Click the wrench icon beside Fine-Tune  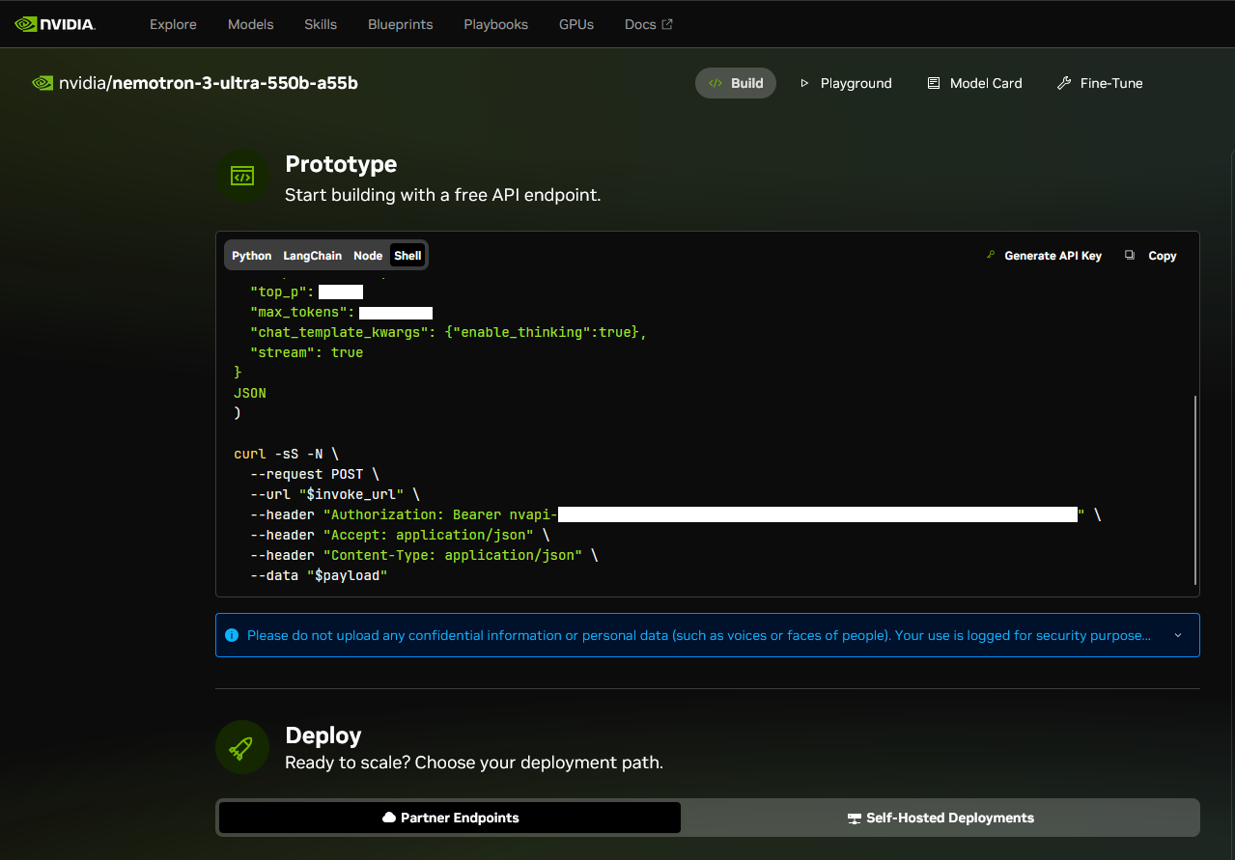pos(1063,83)
